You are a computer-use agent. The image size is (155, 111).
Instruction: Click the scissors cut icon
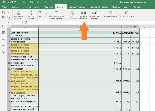[9, 13]
